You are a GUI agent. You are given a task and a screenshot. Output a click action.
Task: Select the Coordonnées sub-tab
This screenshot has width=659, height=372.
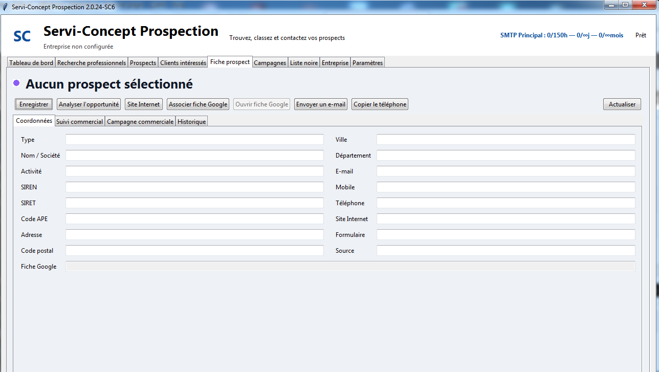click(34, 121)
